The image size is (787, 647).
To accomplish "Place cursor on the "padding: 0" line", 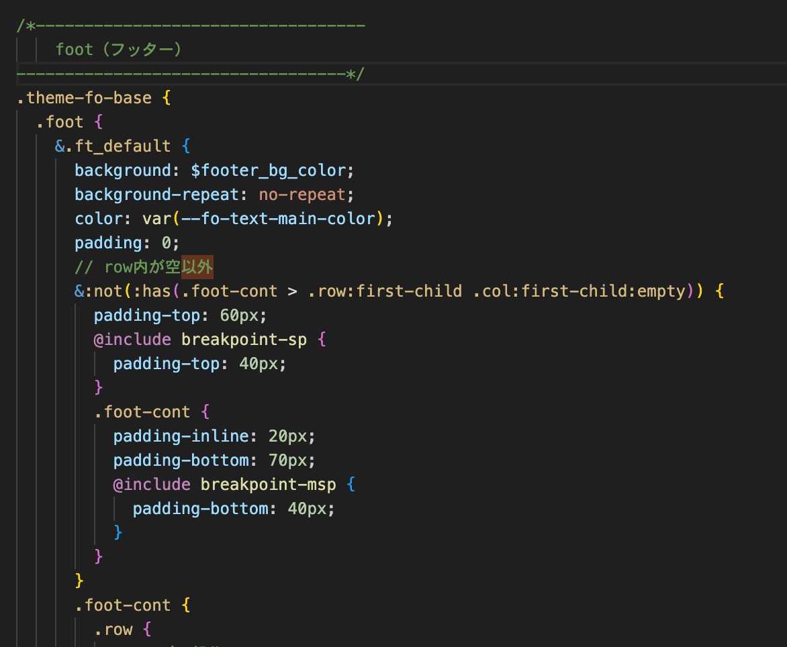I will pyautogui.click(x=128, y=243).
